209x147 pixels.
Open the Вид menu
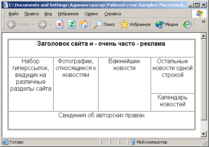coord(48,14)
